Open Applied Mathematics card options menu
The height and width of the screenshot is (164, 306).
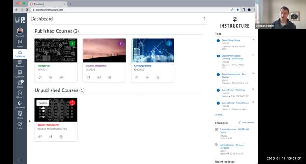click(x=72, y=103)
